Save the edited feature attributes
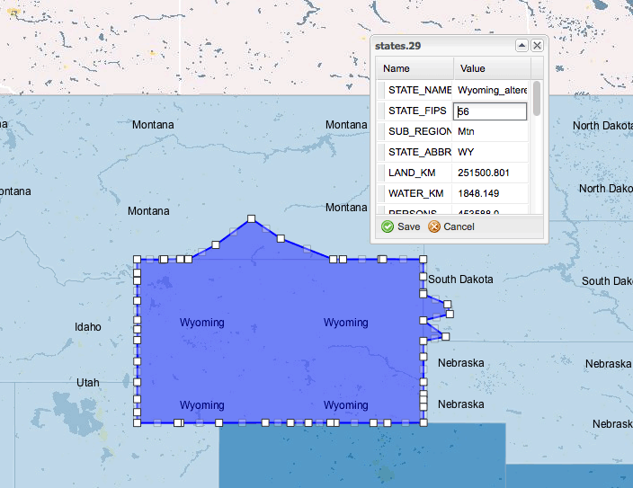Image resolution: width=633 pixels, height=488 pixels. 401,226
